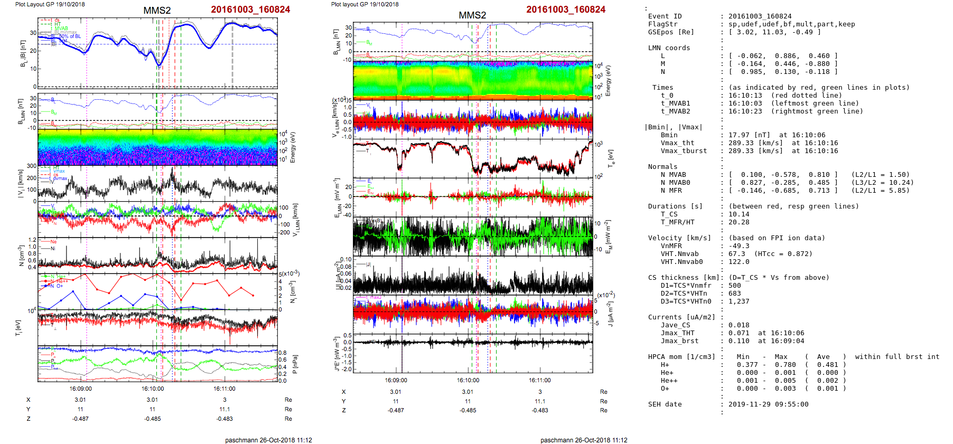Image resolution: width=953 pixels, height=444 pixels.
Task: Click the Te [eV] electron temperature panel in right plot
Action: pyautogui.click(x=472, y=157)
